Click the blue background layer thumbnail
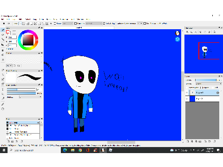This screenshot has height=167, width=223. click(192, 99)
